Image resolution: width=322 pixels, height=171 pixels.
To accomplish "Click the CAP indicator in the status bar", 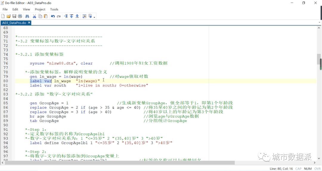I will pyautogui.click(x=298, y=169).
